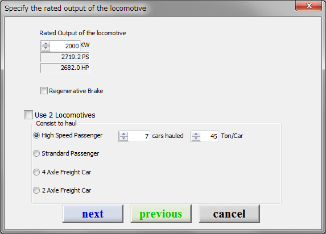Cancel the locomotive output dialog
This screenshot has width=326, height=234.
coord(229,214)
